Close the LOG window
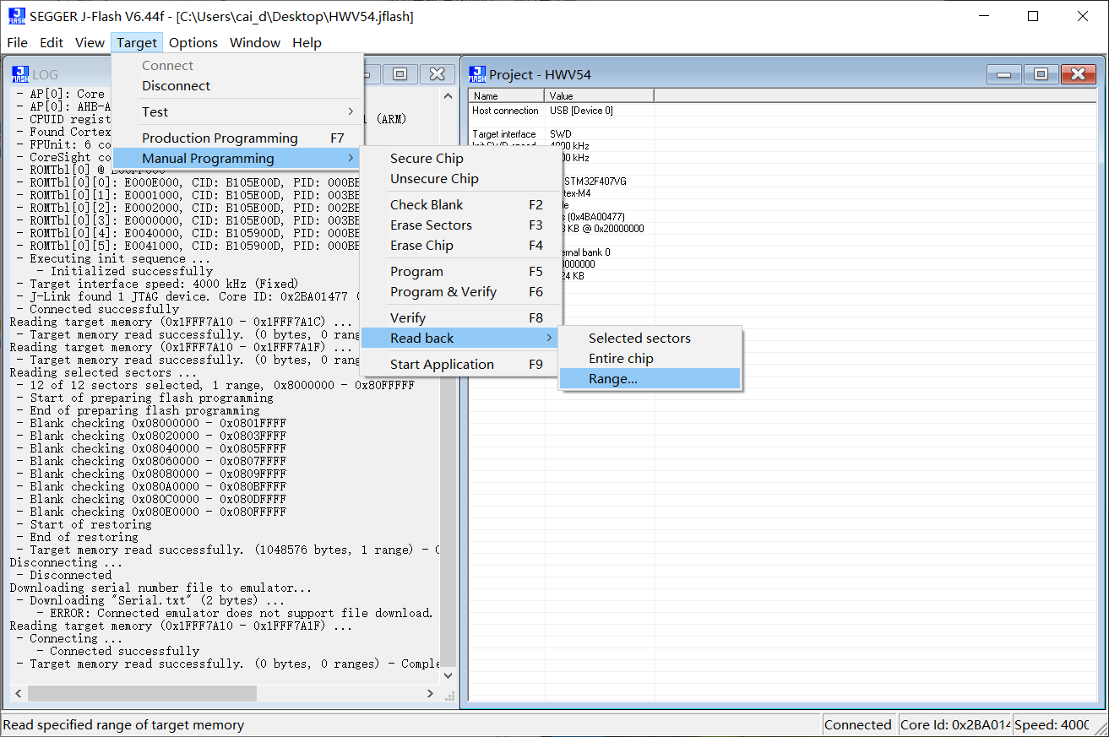Screen dimensions: 1109x737 click(438, 74)
